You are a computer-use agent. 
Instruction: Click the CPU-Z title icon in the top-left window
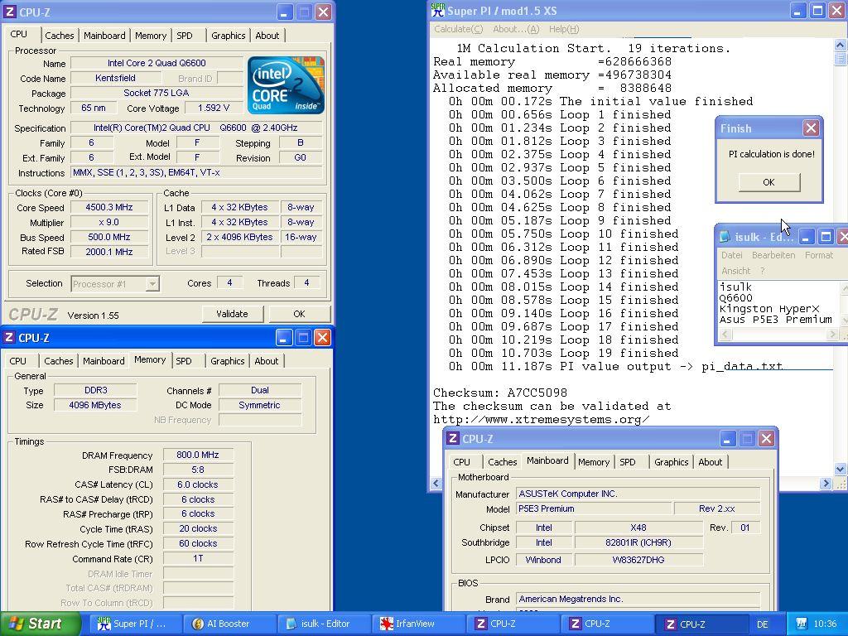click(9, 12)
